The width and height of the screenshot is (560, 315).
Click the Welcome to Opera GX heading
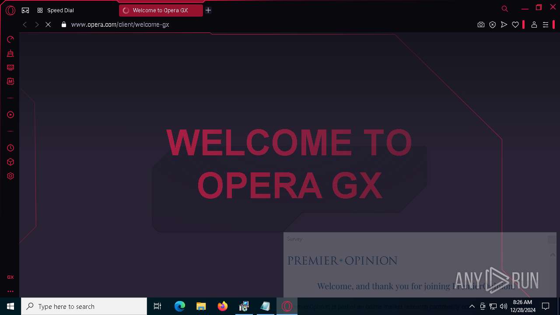(x=289, y=164)
